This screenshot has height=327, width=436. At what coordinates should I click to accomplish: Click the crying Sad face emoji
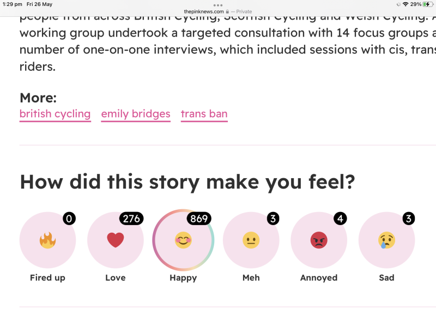coord(386,240)
